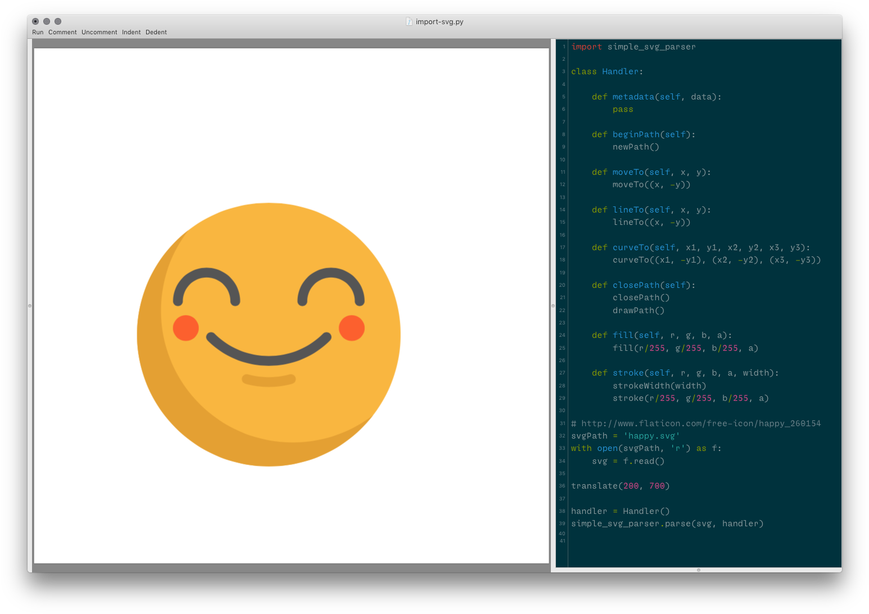This screenshot has width=869, height=614.
Task: Click the flaticon.com URL comment line
Action: click(696, 423)
